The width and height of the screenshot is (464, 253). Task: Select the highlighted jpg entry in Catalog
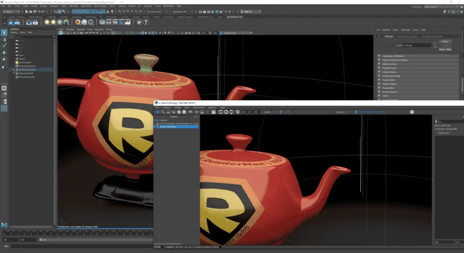pyautogui.click(x=177, y=127)
